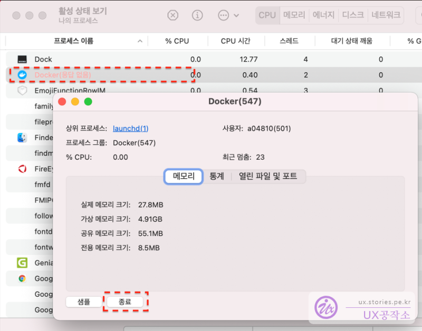Sort by CPU 시간 column
Image resolution: width=422 pixels, height=331 pixels.
point(235,41)
